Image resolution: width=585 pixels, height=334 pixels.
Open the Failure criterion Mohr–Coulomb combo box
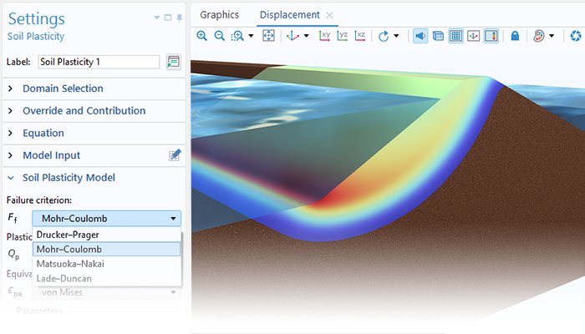pyautogui.click(x=107, y=219)
